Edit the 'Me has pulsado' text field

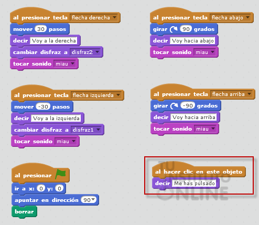(x=194, y=183)
